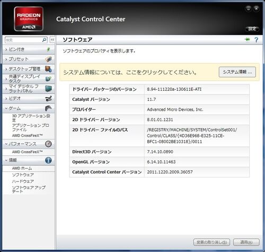The width and height of the screenshot is (265, 252).
Task: Open アプリケーション プロファイル page
Action: point(30,127)
